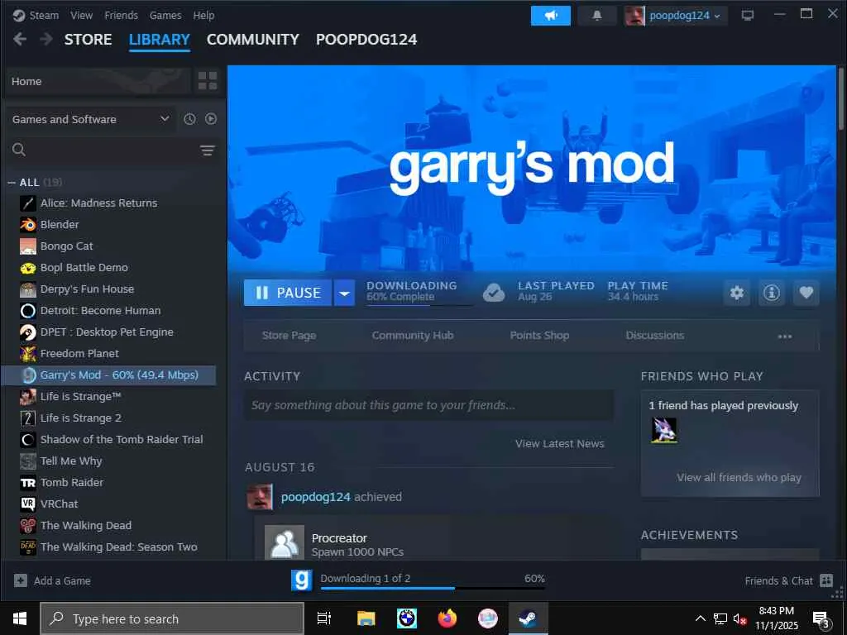This screenshot has height=635, width=847.
Task: Open the Discussions link
Action: coord(655,336)
